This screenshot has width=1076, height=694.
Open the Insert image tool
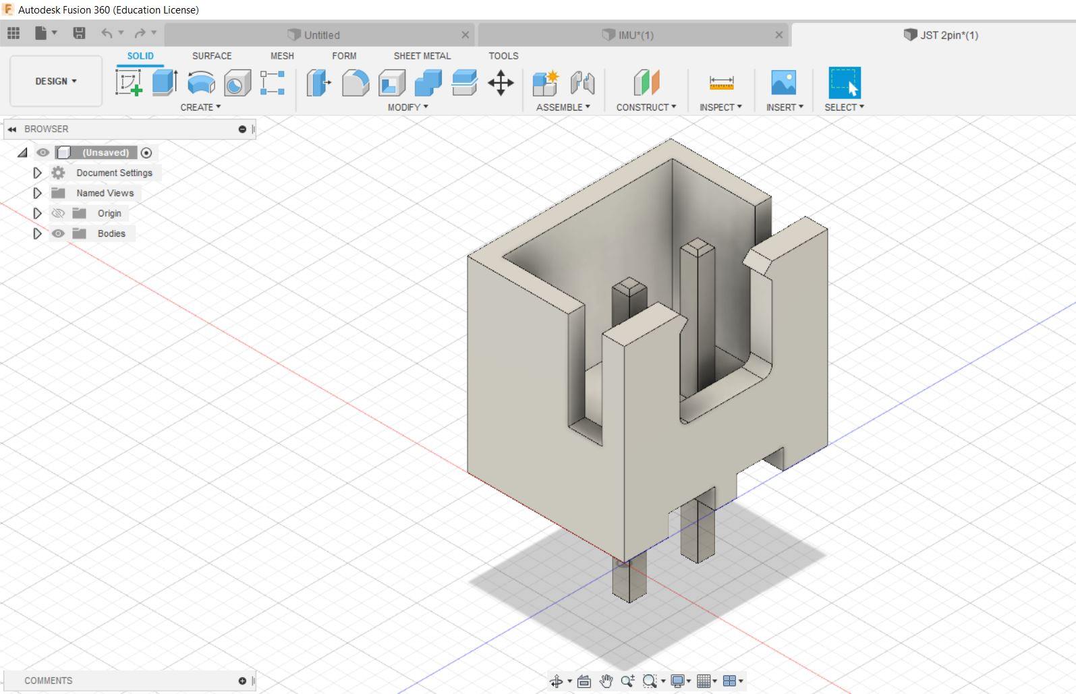coord(784,83)
